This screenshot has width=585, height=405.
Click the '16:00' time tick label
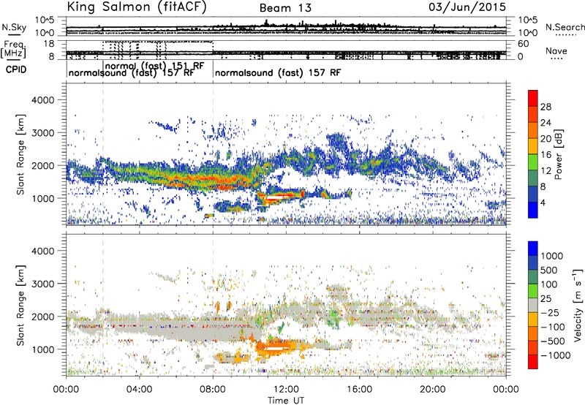pyautogui.click(x=359, y=390)
